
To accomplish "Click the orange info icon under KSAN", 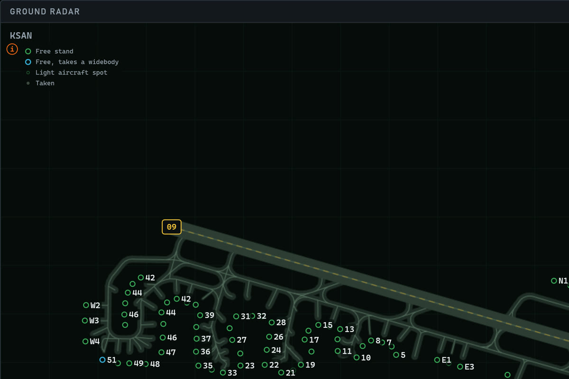I will pos(12,49).
